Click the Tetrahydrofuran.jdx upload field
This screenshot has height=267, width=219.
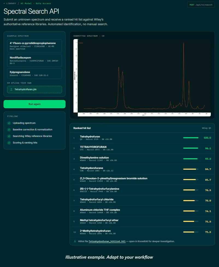35,89
